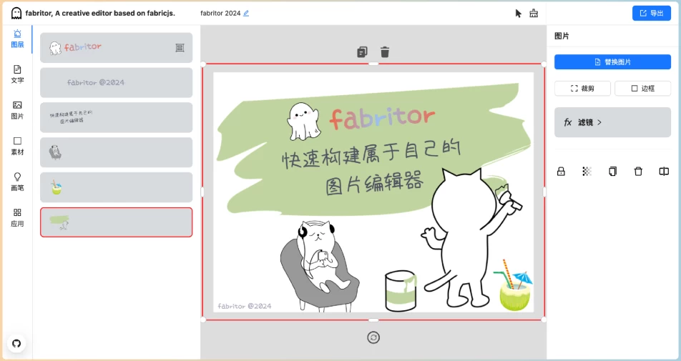
Task: Toggle the opacity checkerboard control
Action: [587, 172]
